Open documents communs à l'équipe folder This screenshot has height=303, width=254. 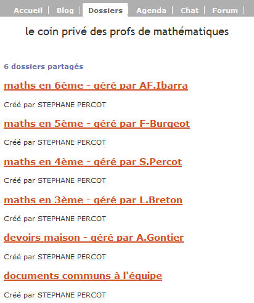83,276
